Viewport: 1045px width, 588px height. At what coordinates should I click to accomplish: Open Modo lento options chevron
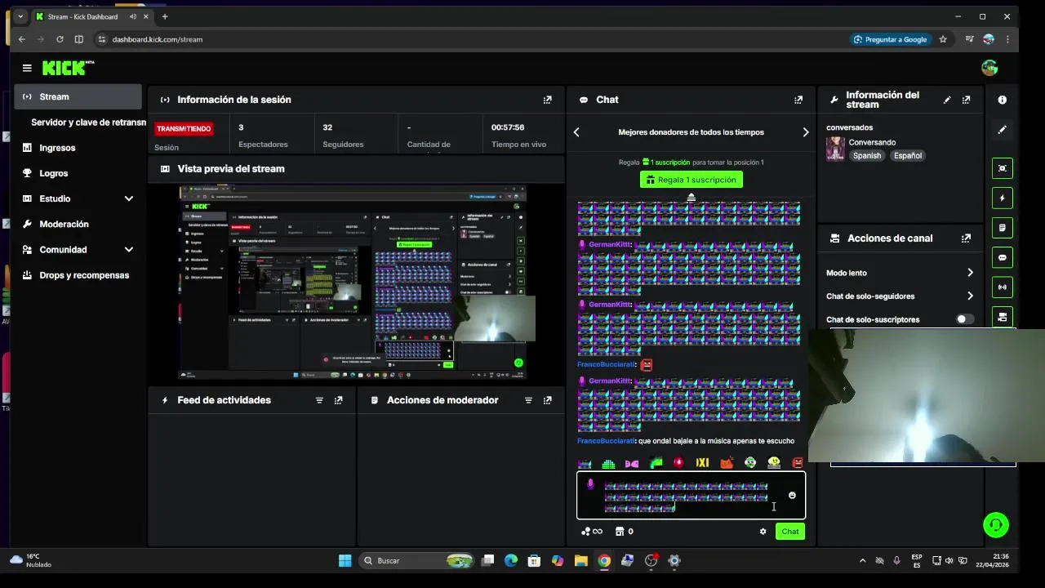(x=970, y=273)
